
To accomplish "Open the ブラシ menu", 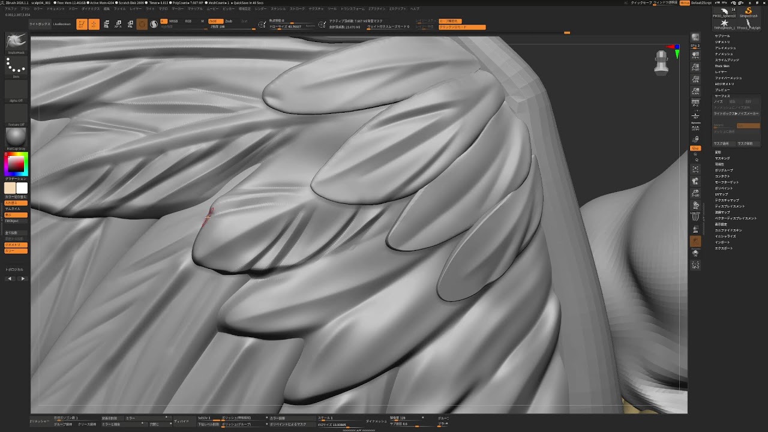I will click(25, 9).
